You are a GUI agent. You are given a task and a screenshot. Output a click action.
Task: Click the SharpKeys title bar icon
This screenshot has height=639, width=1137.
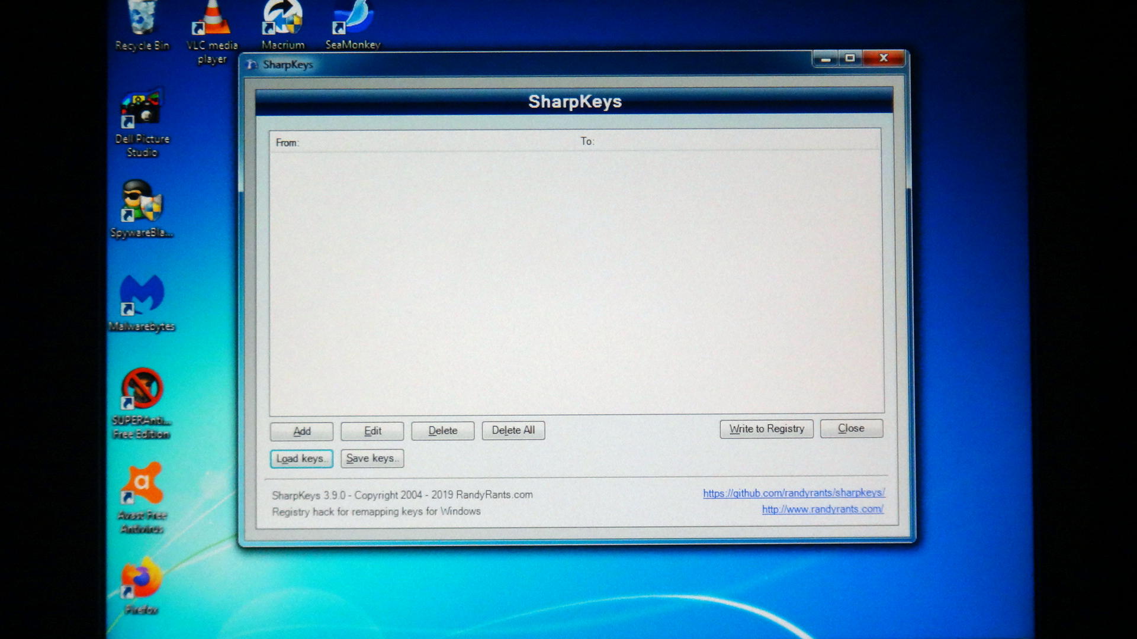(253, 64)
